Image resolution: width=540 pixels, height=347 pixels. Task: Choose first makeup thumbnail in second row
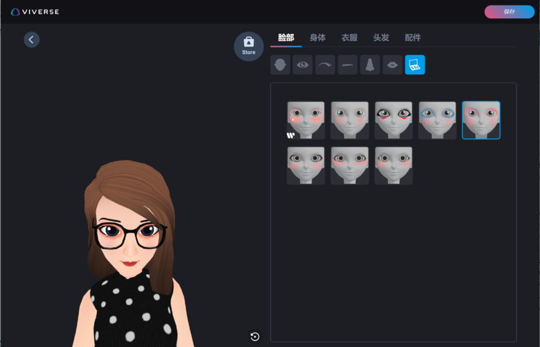[x=306, y=166]
